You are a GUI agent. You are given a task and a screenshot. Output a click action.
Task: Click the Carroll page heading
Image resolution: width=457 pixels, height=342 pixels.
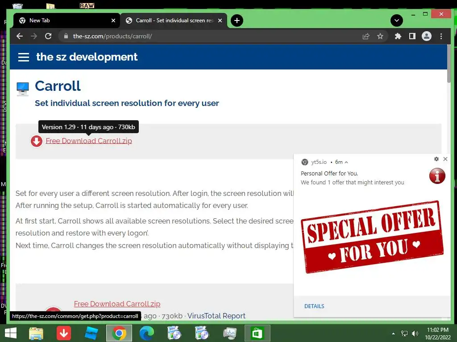pos(58,86)
